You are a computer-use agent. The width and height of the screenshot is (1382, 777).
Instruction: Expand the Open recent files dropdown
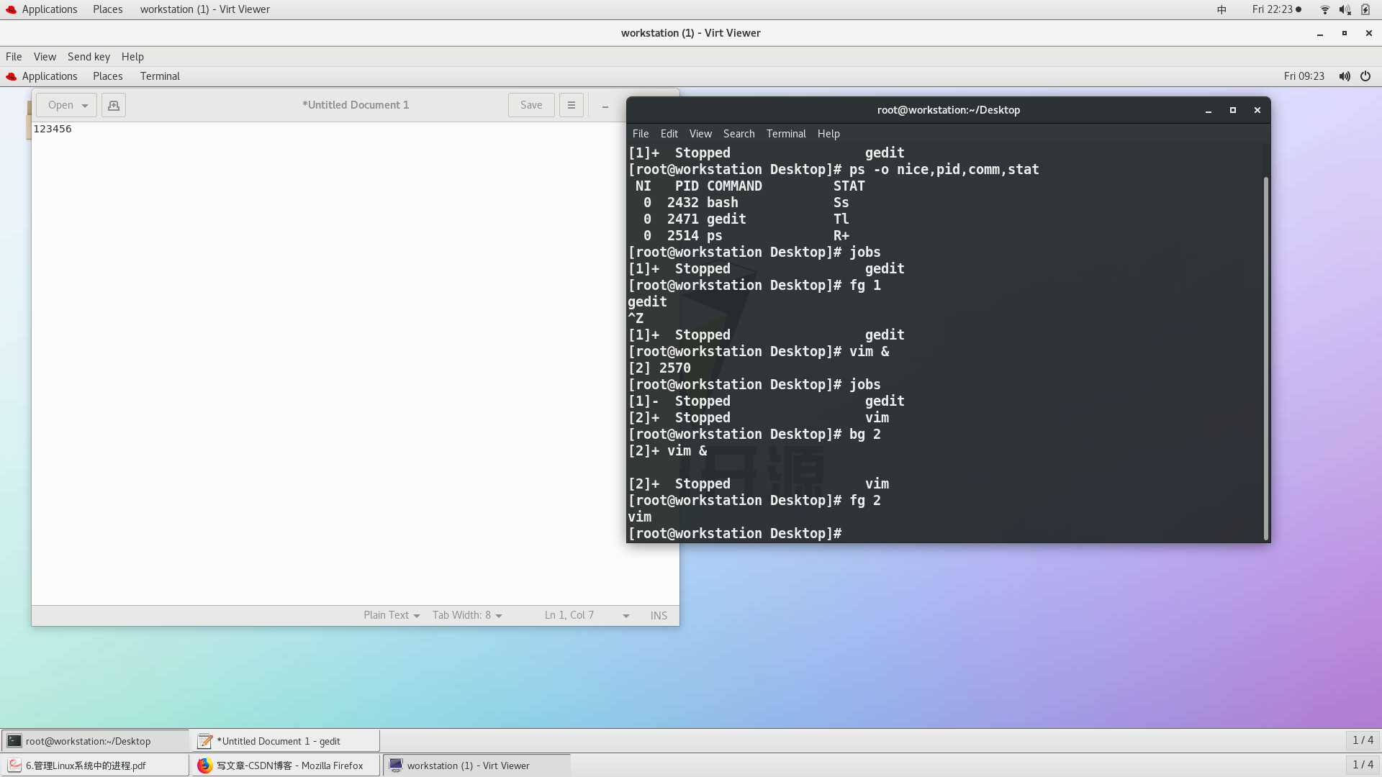click(85, 105)
